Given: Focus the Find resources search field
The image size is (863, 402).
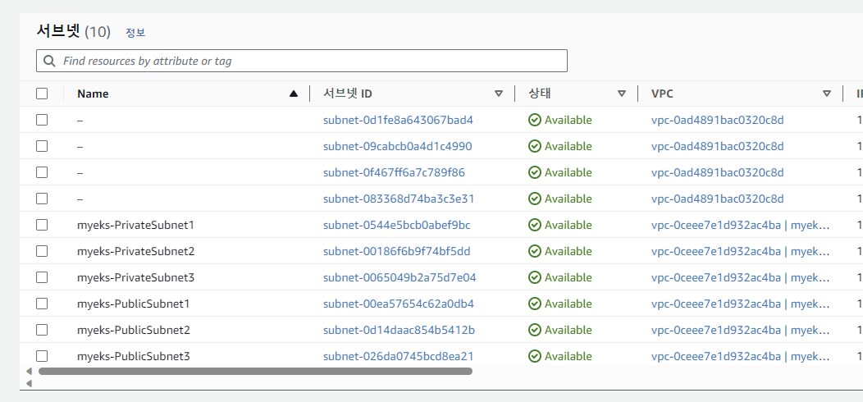Looking at the screenshot, I should coord(302,61).
